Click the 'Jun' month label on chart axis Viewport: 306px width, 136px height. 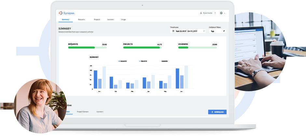coord(182,91)
